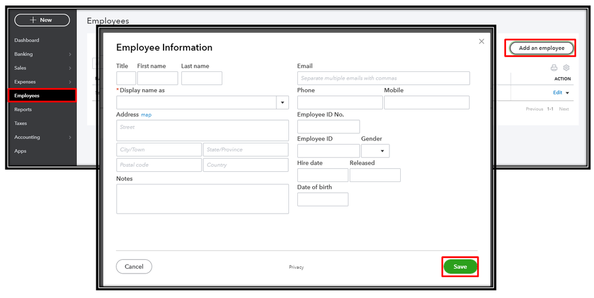Click the Employee Information dialog title

click(x=165, y=48)
